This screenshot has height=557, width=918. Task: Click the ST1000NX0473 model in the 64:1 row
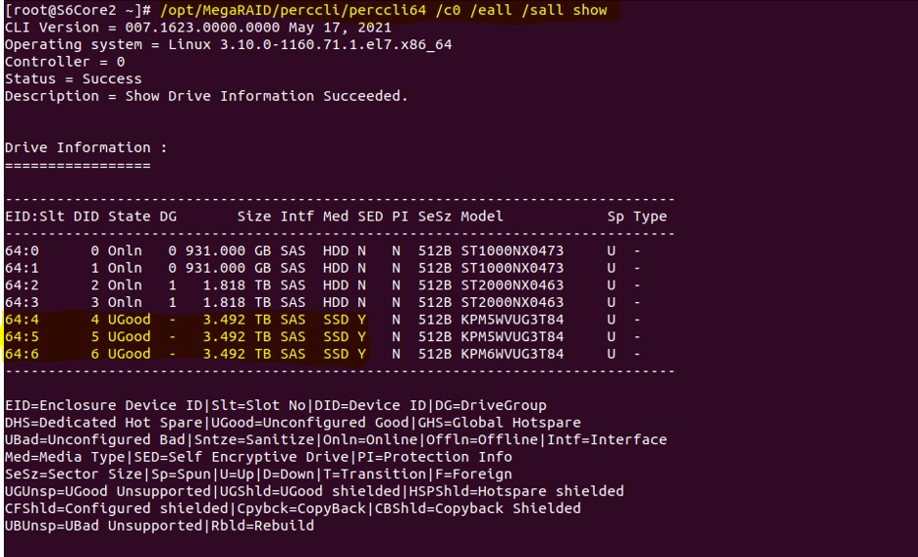(x=512, y=268)
